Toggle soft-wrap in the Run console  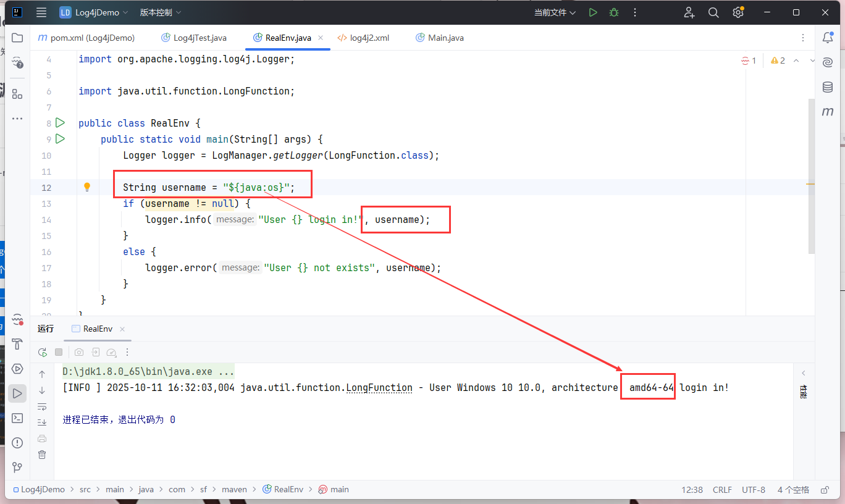click(x=42, y=406)
